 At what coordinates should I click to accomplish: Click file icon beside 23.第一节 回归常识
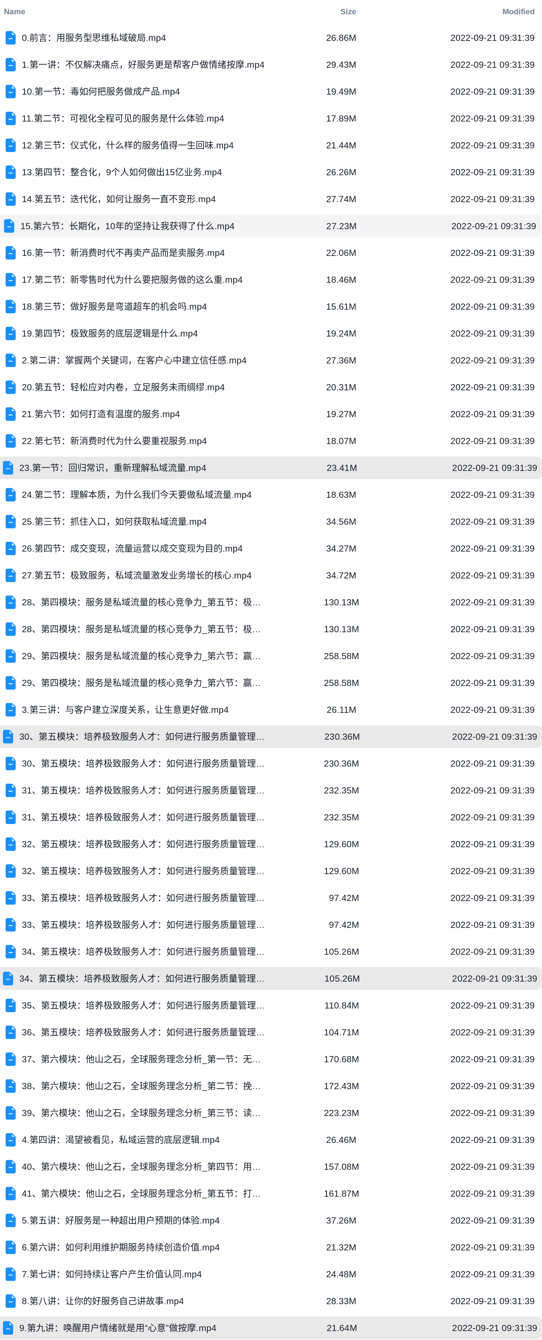click(8, 468)
